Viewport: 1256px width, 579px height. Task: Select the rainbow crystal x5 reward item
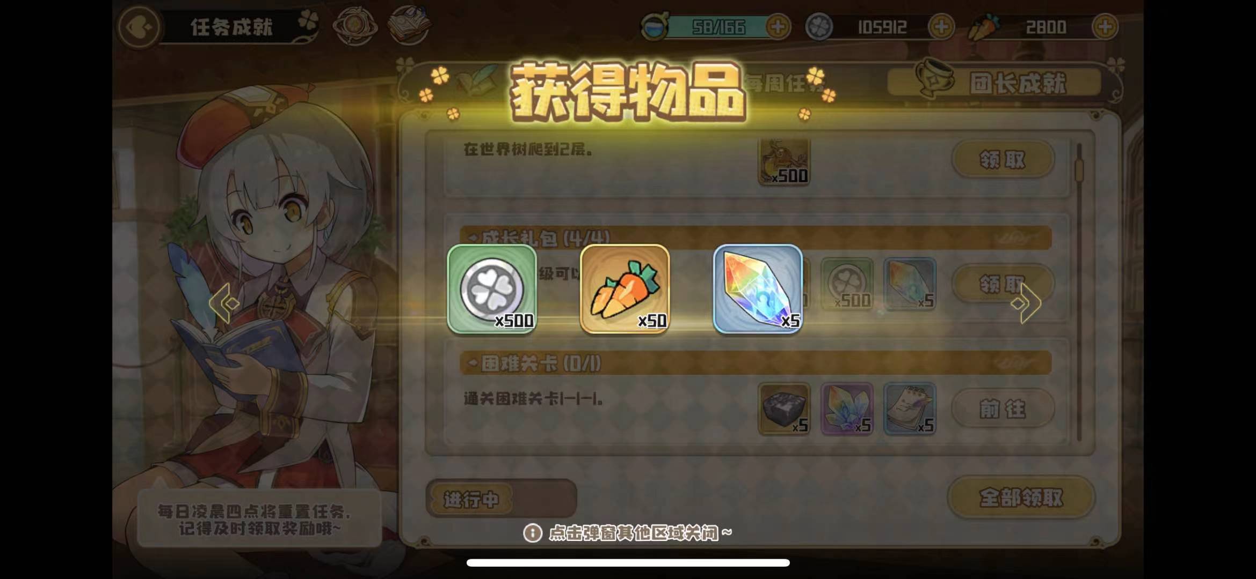pyautogui.click(x=758, y=288)
